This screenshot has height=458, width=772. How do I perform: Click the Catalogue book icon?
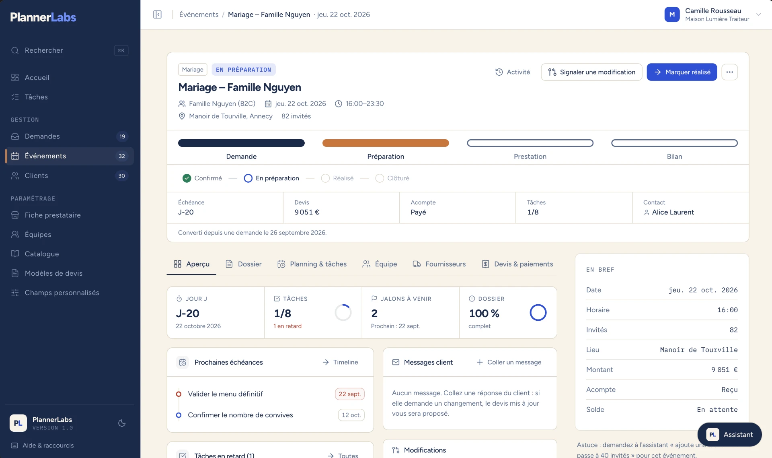(15, 254)
